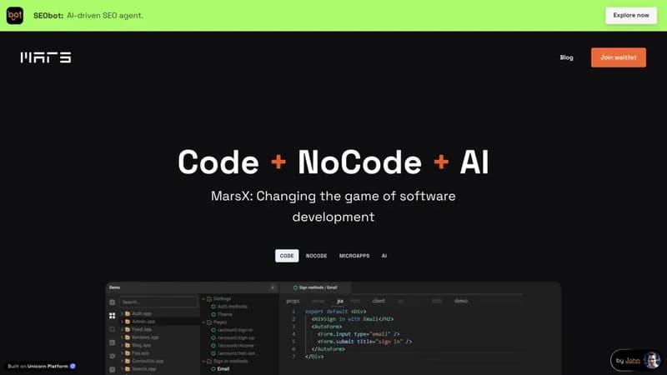Click code line with 'Sign in with Email'
This screenshot has width=667, height=375.
(353, 319)
